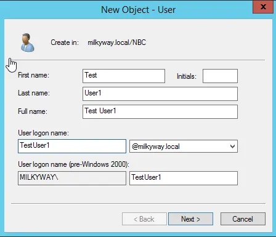
Task: Click the New Object - User title
Action: [138, 10]
